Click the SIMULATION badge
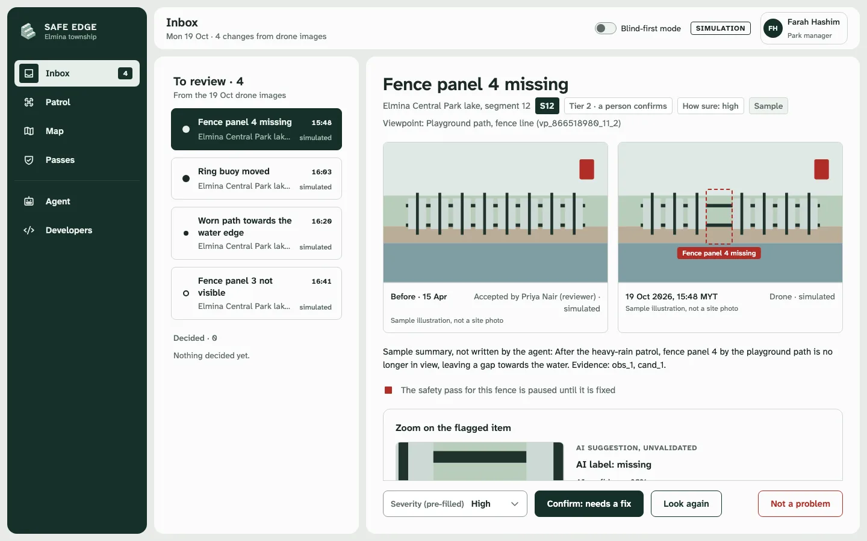Image resolution: width=867 pixels, height=541 pixels. click(x=721, y=28)
